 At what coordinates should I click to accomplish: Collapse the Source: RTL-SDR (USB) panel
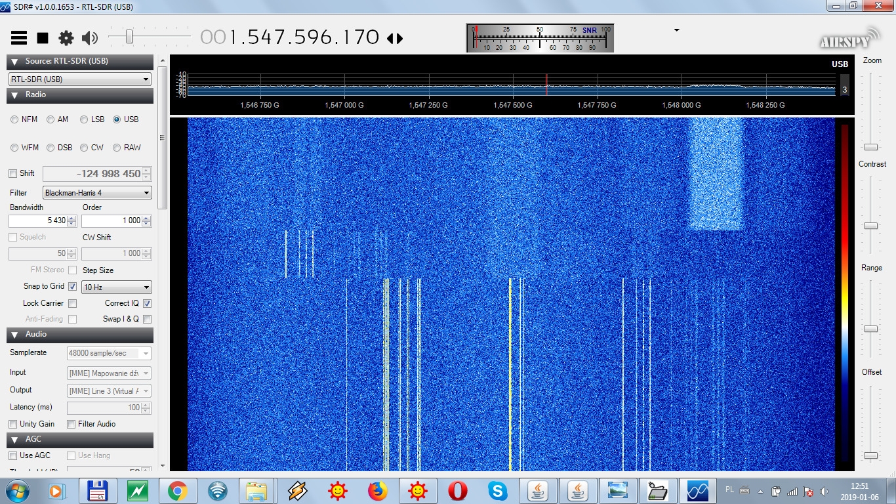pyautogui.click(x=80, y=61)
